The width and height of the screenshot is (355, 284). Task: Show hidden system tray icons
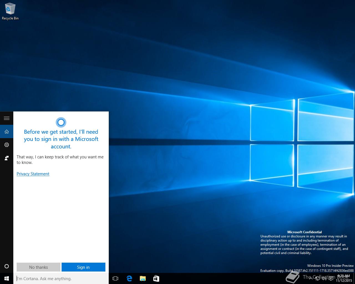pos(311,278)
